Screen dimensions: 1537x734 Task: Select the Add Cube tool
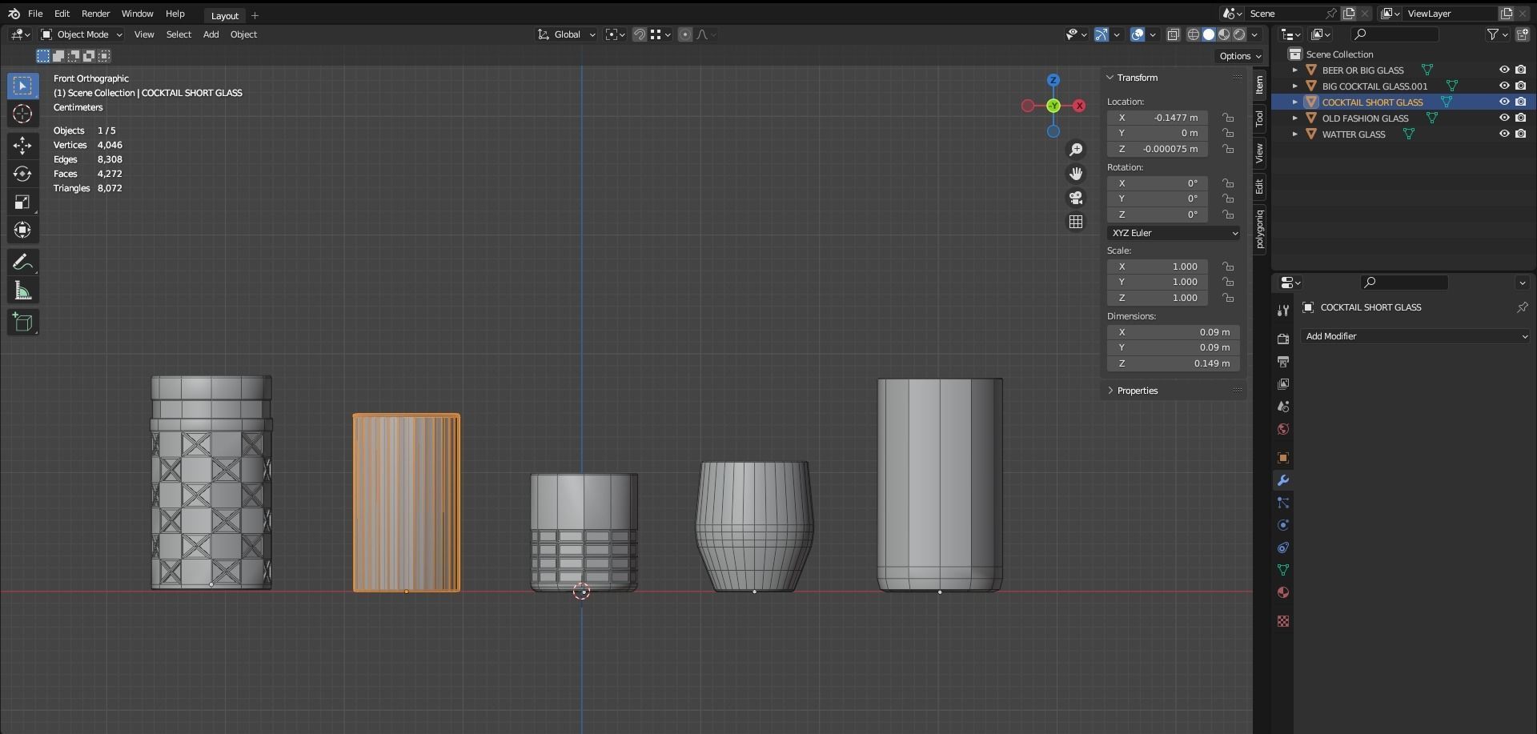click(22, 323)
